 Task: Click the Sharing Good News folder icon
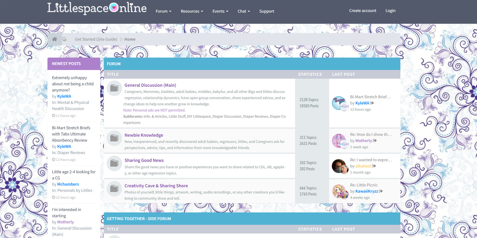(x=114, y=163)
